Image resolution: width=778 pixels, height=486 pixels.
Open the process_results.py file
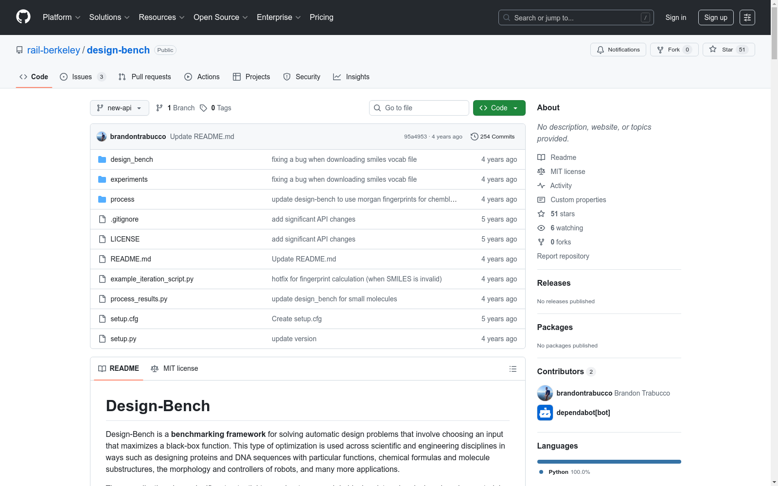tap(139, 299)
